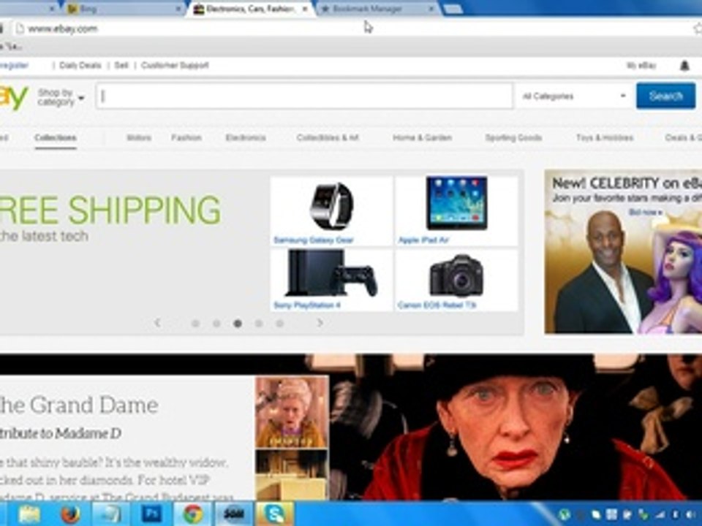Open Skype from the taskbar
Screen dimensions: 702x526
pos(275,514)
